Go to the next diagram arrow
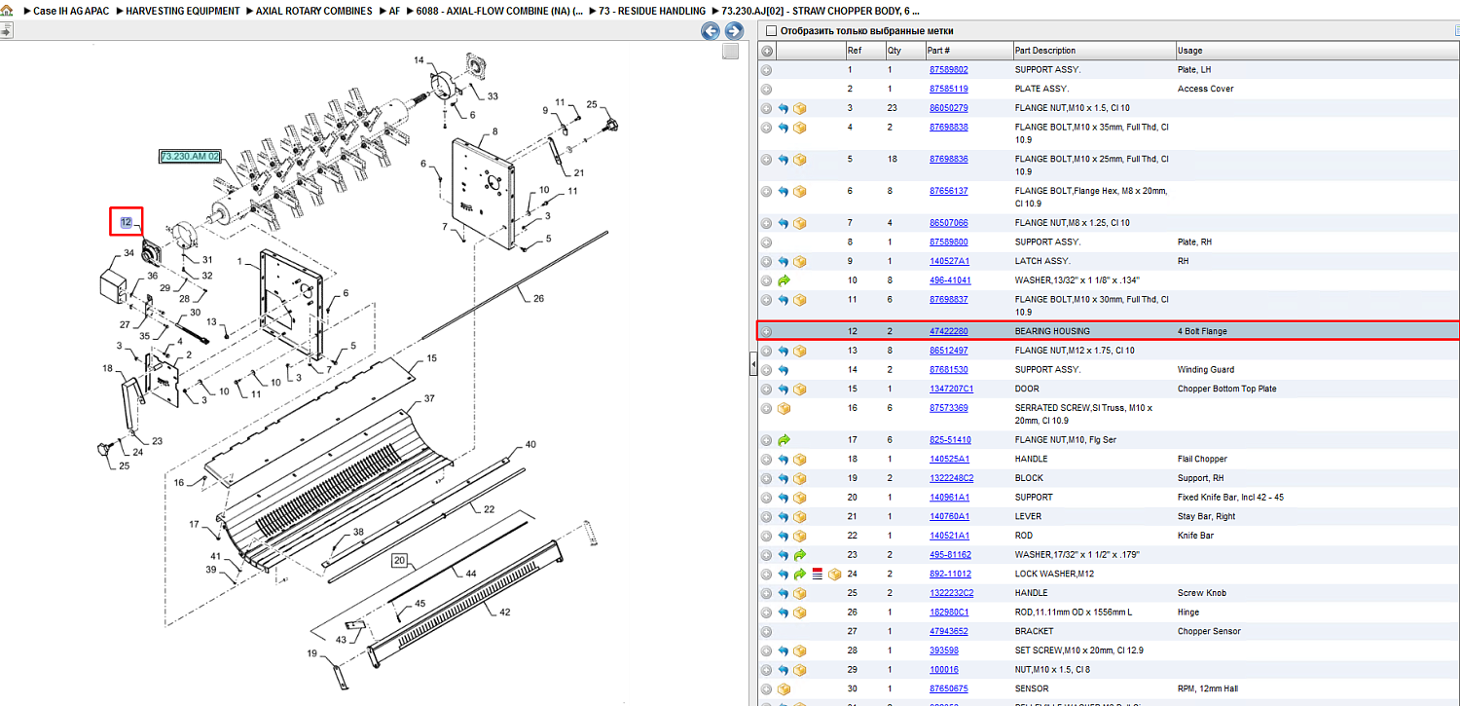The height and width of the screenshot is (706, 1460). tap(734, 31)
